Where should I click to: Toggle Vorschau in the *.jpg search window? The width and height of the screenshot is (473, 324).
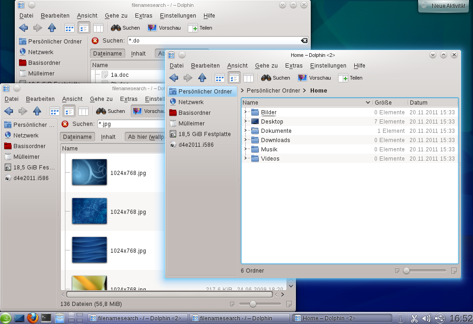pyautogui.click(x=149, y=111)
